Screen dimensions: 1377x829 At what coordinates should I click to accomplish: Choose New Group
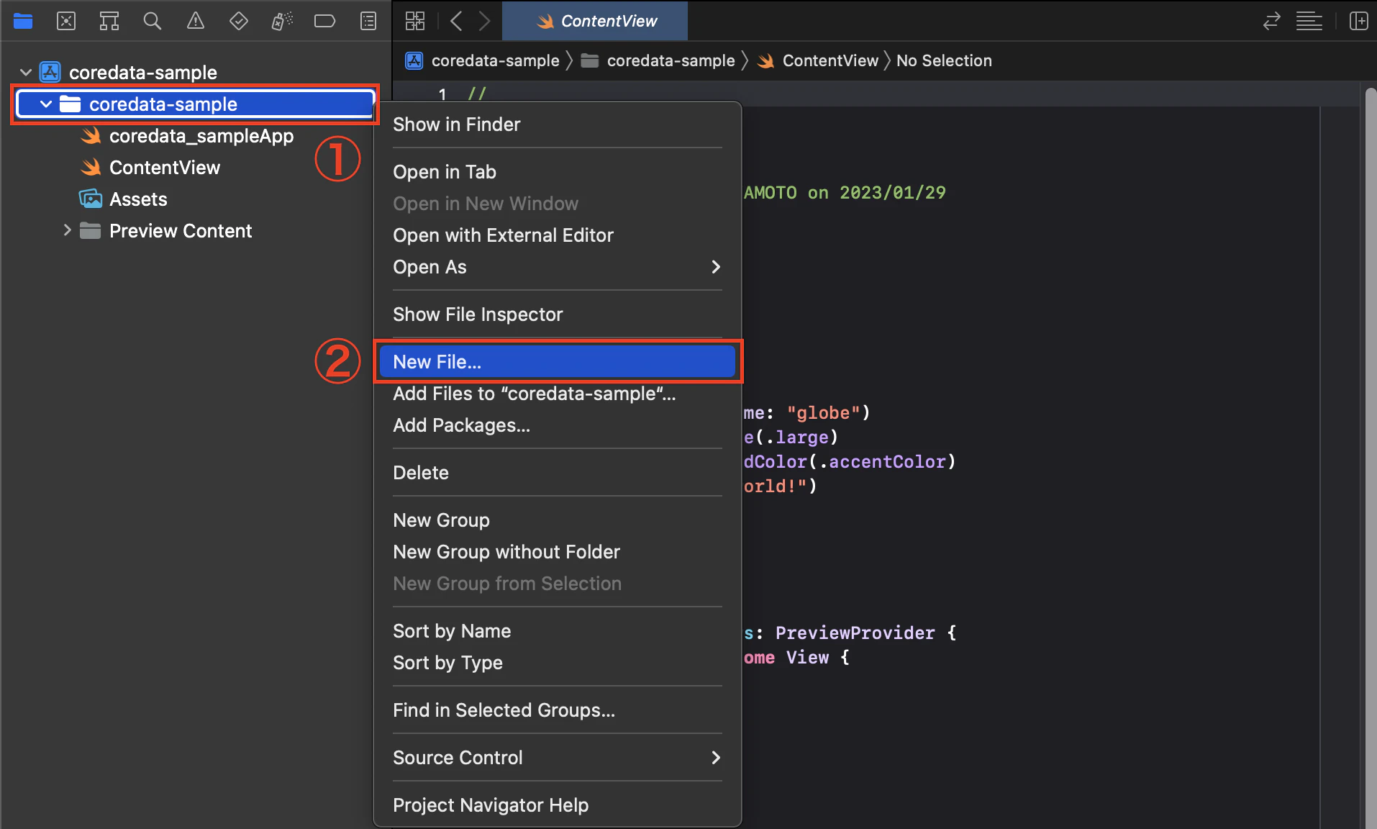tap(557, 520)
